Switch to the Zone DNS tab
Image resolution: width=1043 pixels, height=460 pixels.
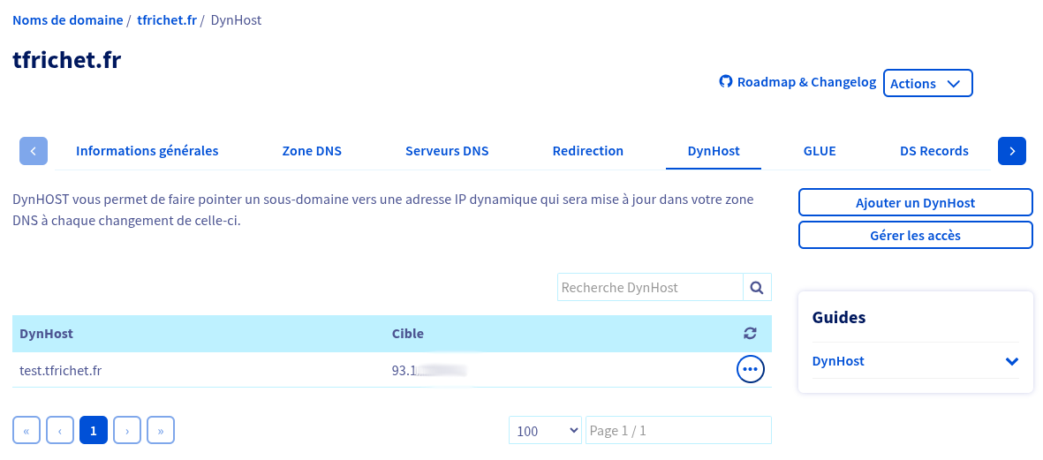(312, 151)
